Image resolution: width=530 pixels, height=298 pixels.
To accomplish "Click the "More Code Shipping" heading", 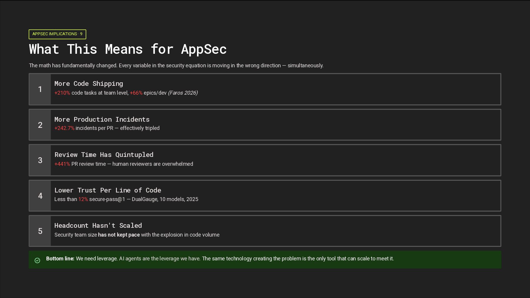I will [89, 84].
